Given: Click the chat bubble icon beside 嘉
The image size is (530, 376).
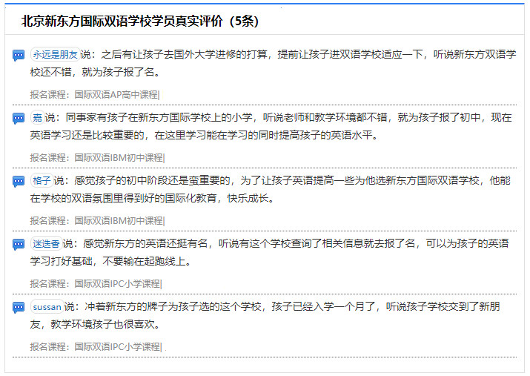Looking at the screenshot, I should tap(19, 119).
